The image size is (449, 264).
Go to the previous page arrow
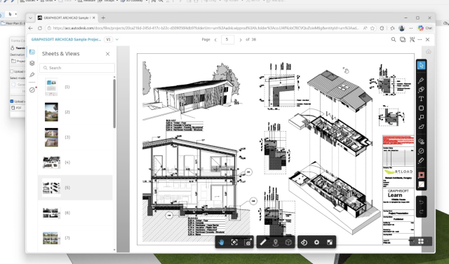[215, 40]
